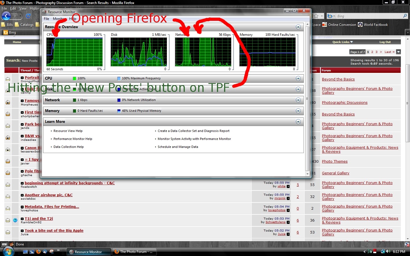Screen dimensions: 410x256
Task: Open the Catalogs bookmark folder
Action: (24, 25)
